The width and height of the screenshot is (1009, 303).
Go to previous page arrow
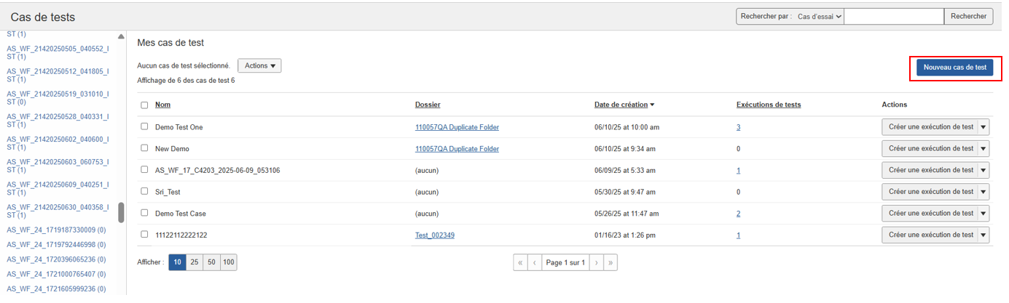tap(535, 262)
